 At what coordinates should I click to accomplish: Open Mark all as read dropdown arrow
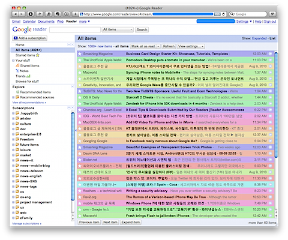click(158, 46)
